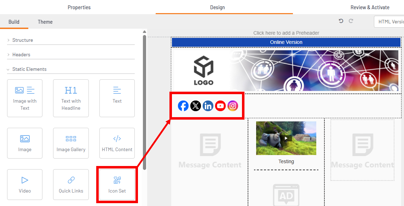Switch to the Theme tab

point(45,22)
